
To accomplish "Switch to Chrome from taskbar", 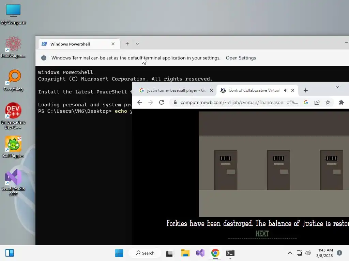I will 215,253.
